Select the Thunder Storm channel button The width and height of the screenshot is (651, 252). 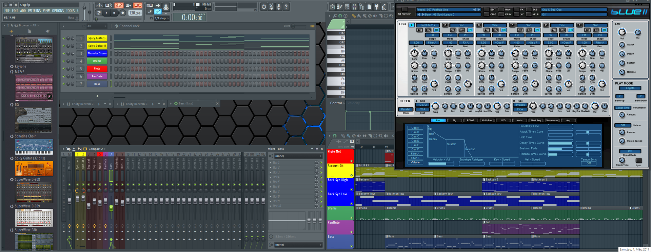pyautogui.click(x=97, y=53)
